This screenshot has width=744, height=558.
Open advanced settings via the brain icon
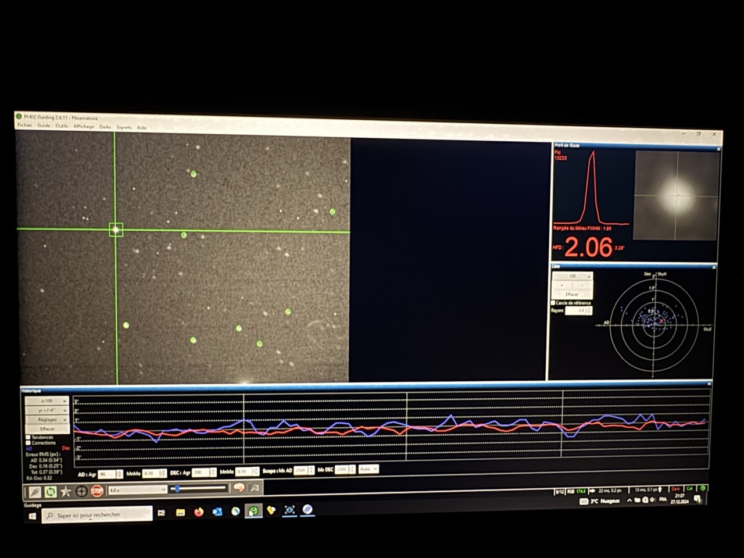239,488
